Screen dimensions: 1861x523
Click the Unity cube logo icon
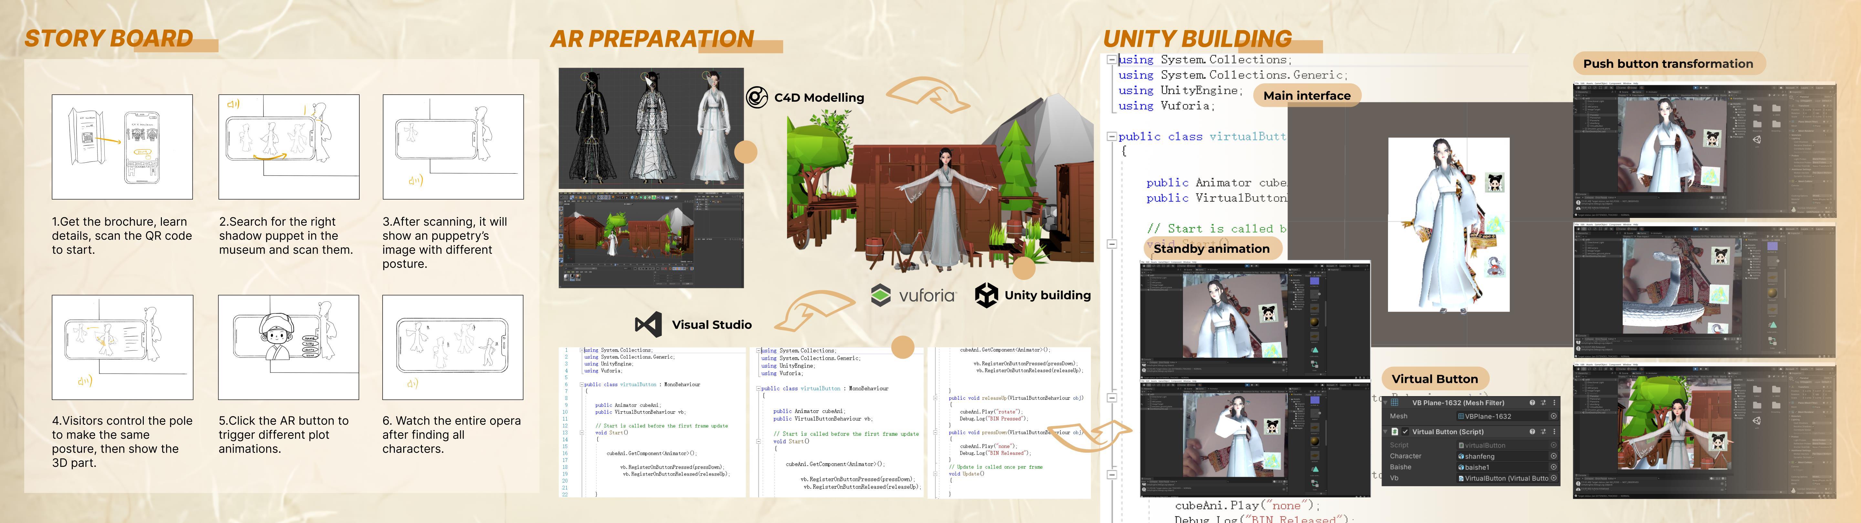[x=986, y=295]
